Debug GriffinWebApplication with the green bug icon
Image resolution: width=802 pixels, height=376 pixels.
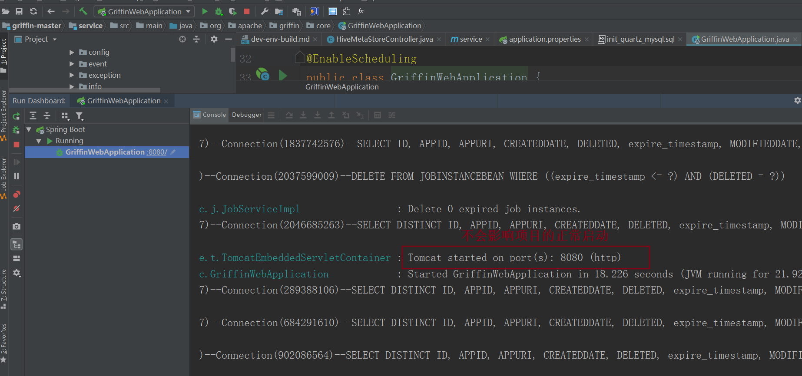point(219,12)
